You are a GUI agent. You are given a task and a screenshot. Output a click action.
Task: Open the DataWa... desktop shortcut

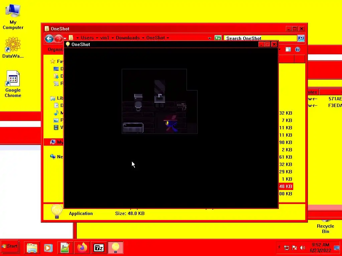point(13,48)
